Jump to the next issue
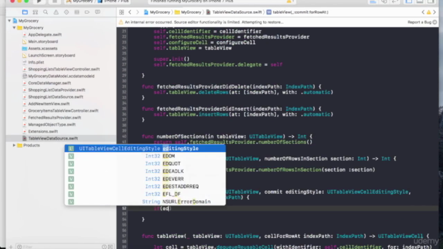This screenshot has height=249, width=443. click(435, 12)
